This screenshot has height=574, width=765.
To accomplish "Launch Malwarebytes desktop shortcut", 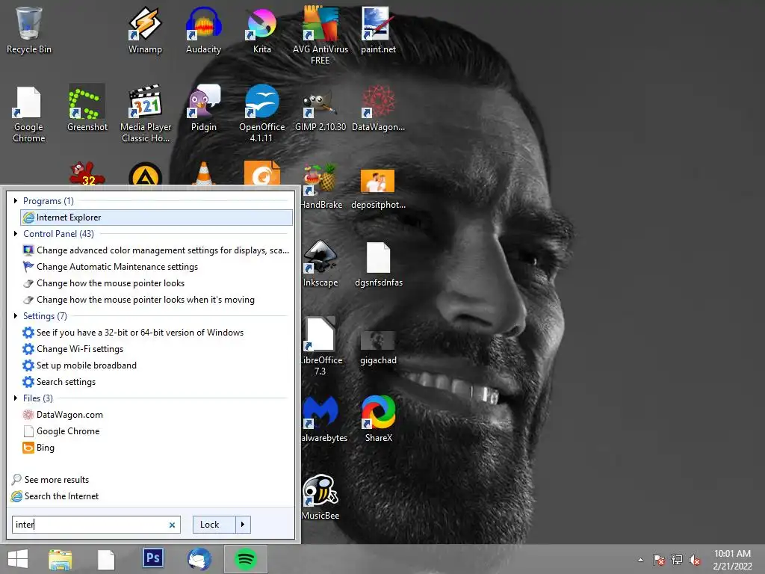I will tap(322, 419).
